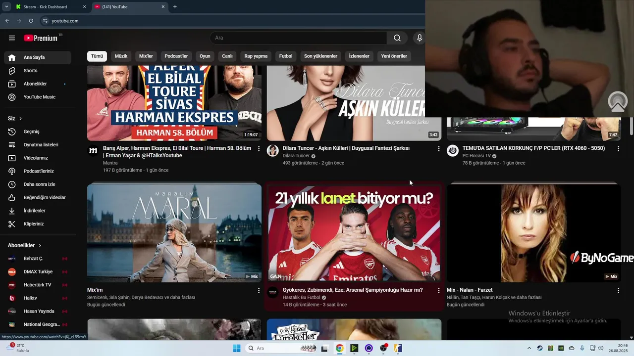Click the search magnifier button

tap(397, 38)
